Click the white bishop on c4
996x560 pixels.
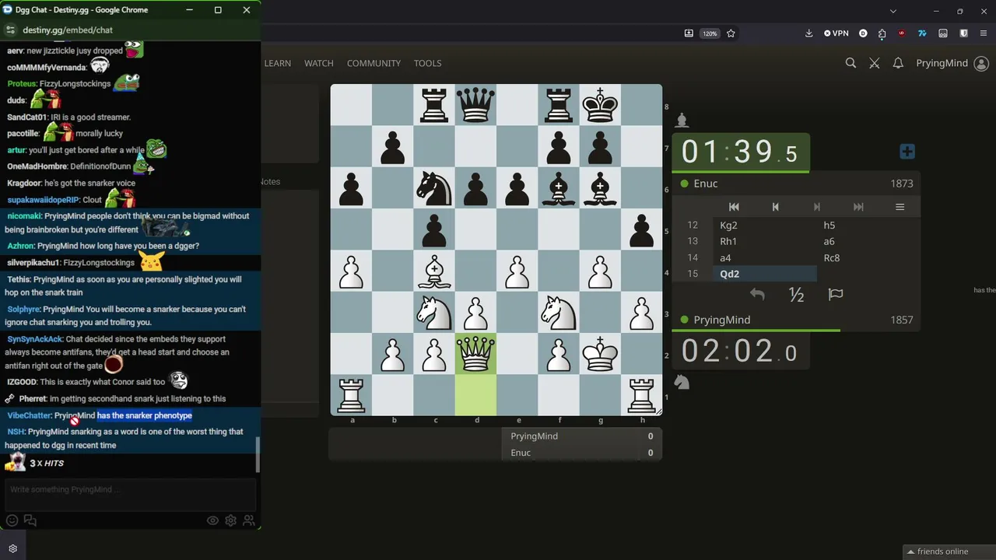[434, 271]
